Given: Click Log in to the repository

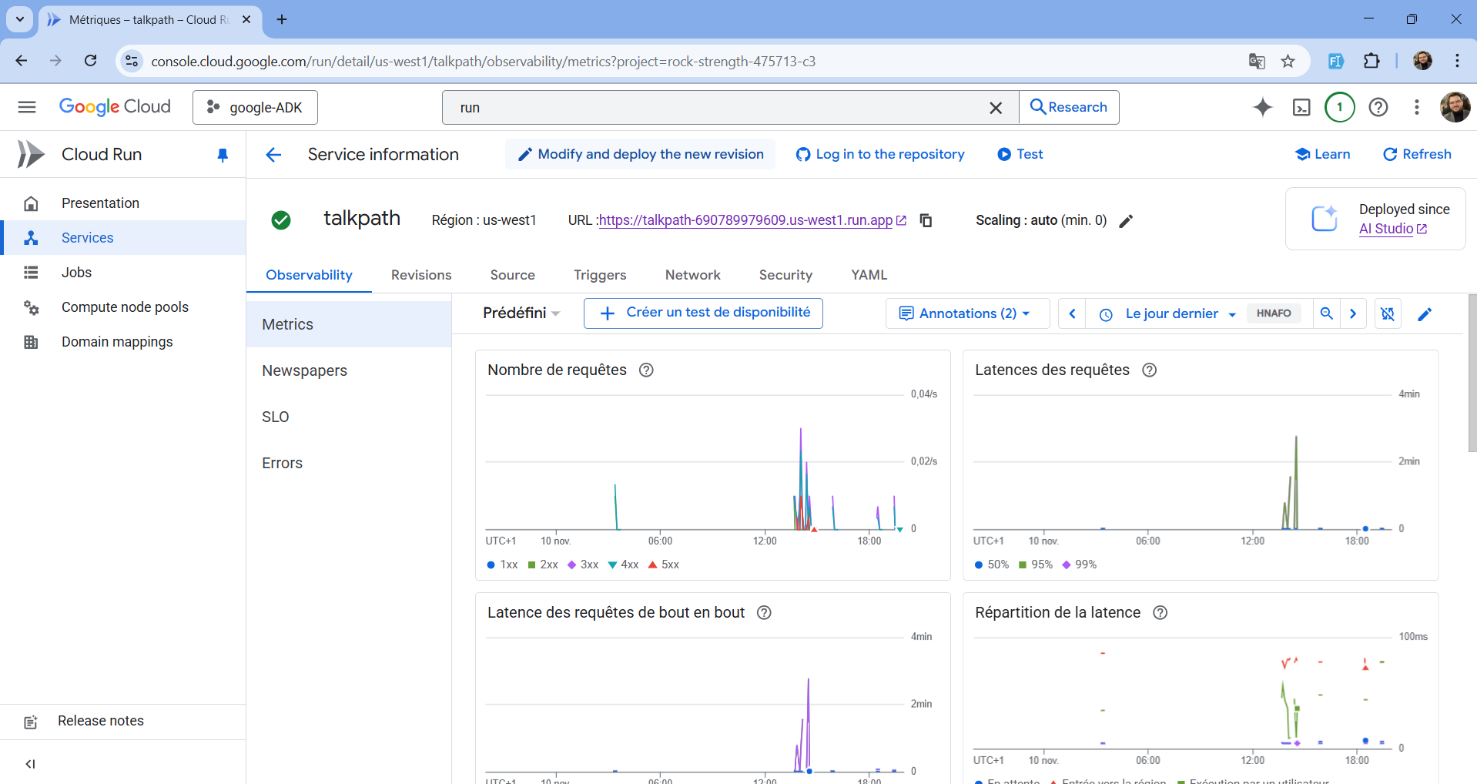Looking at the screenshot, I should point(880,154).
